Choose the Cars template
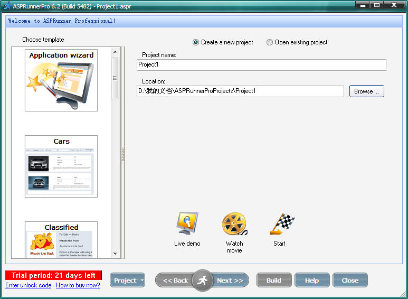Viewport: 408px width, 299px height. [61, 166]
